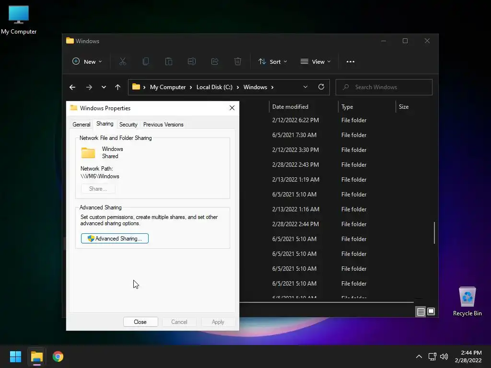
Task: Select row dated 2/28/2022 2:43 PM
Action: coord(336,165)
